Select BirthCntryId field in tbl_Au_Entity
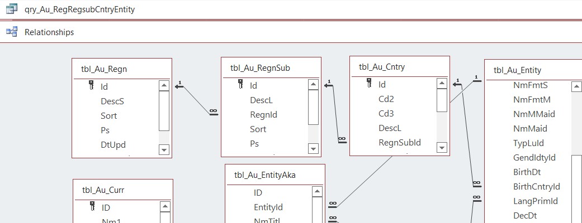The height and width of the screenshot is (223, 582). [536, 187]
